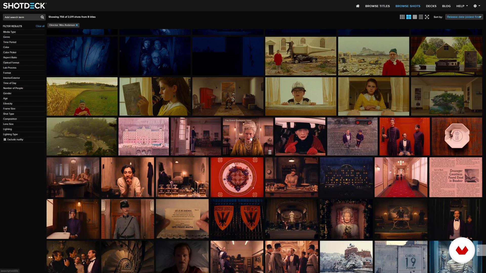Open the cornfield landscape shot
The width and height of the screenshot is (486, 273).
[x=82, y=96]
